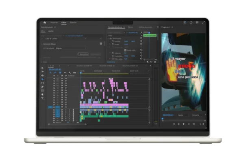The width and height of the screenshot is (244, 162).
Task: Toggle the Posición animation stopwatch
Action: 113,41
